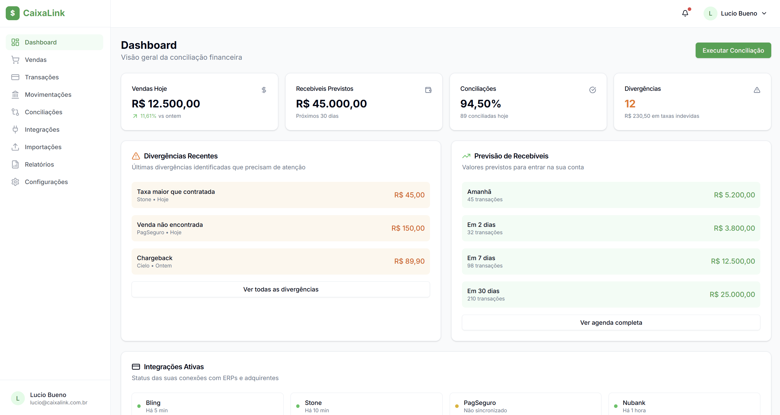Open the Vendas menu item
The height and width of the screenshot is (415, 780).
click(36, 60)
